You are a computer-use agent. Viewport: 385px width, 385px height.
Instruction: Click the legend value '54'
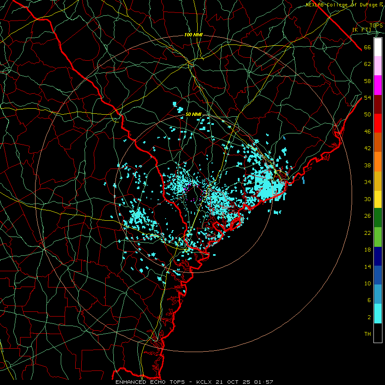(367, 98)
